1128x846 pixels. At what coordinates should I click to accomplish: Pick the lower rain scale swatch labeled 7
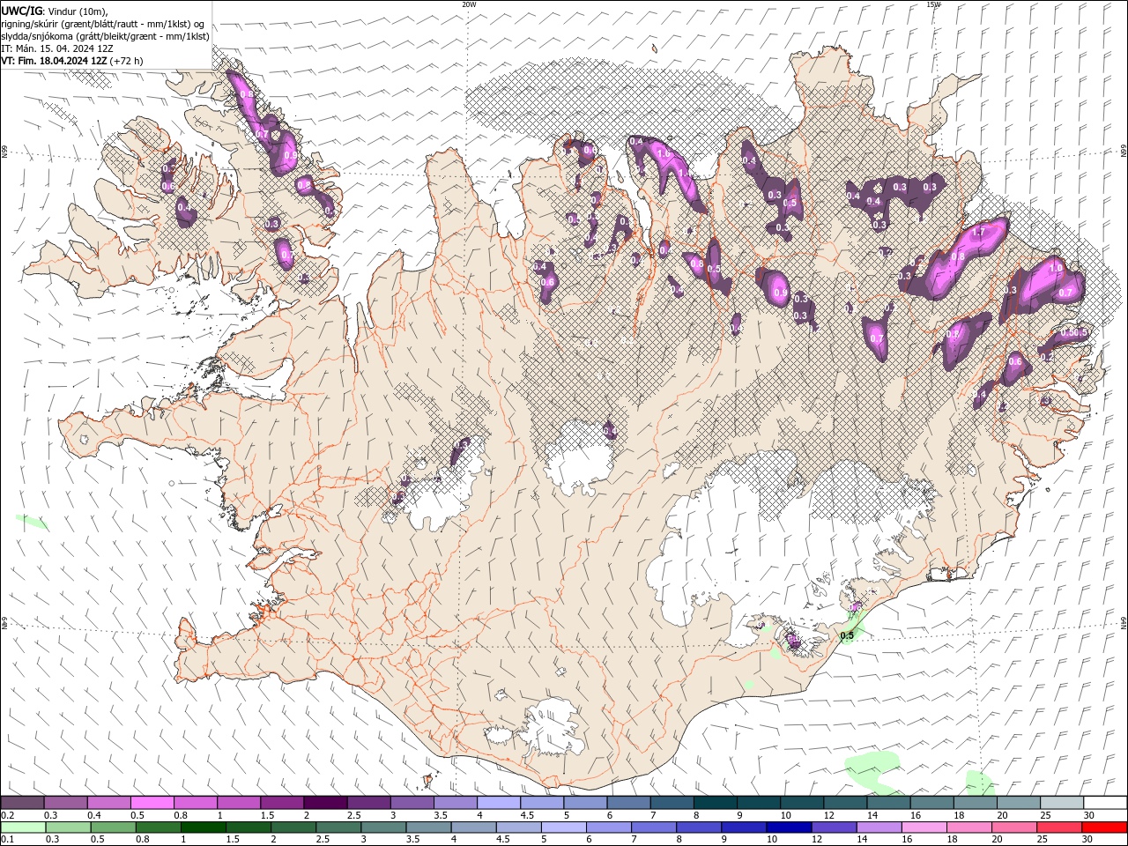coord(654,827)
